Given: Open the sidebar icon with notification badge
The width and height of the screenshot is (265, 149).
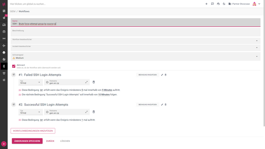Looking at the screenshot, I should tap(4, 18).
